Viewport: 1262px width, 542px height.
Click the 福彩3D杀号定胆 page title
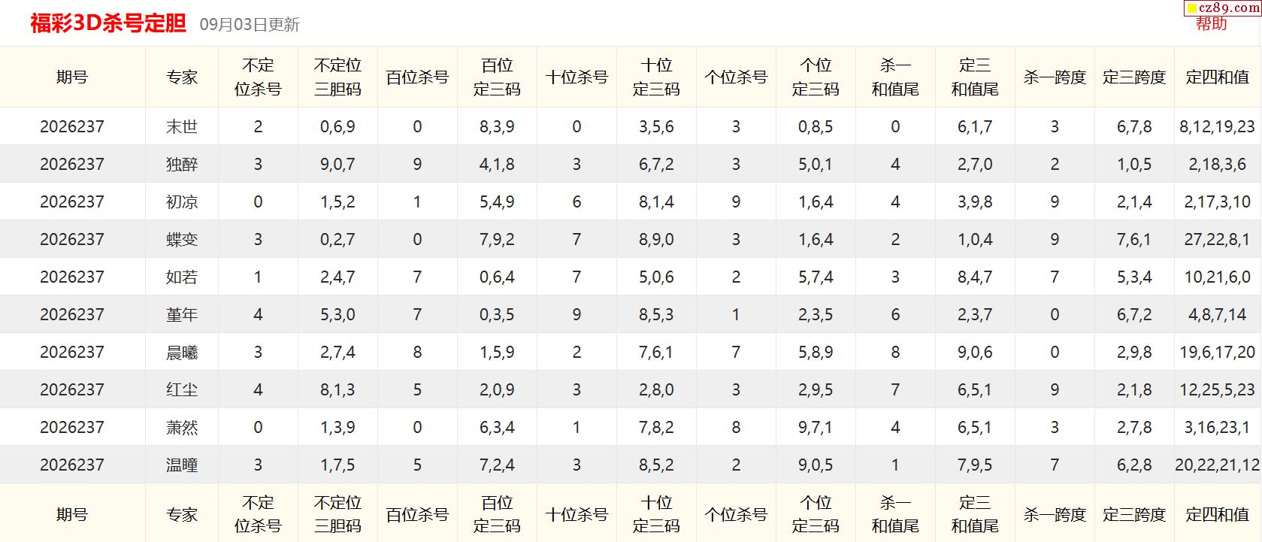tap(108, 23)
